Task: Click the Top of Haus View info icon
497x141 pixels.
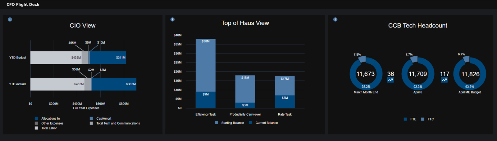Action: click(x=172, y=19)
